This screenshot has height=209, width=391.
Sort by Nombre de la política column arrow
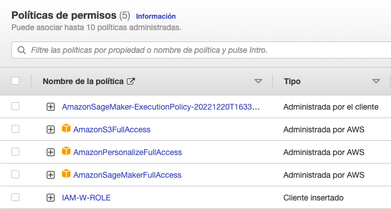(x=258, y=81)
